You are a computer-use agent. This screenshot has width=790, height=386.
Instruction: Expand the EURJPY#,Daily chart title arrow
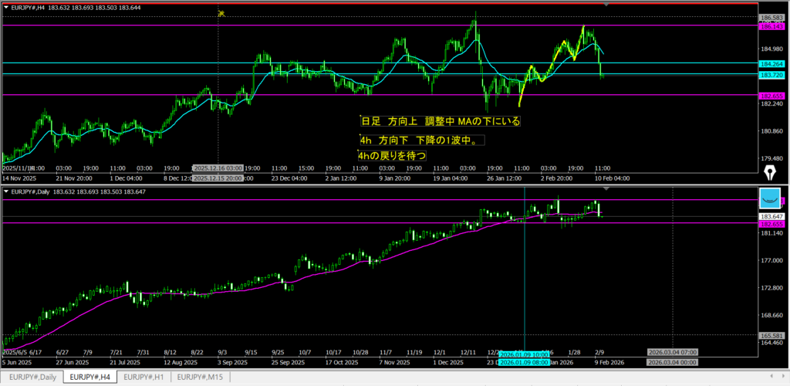(7, 191)
